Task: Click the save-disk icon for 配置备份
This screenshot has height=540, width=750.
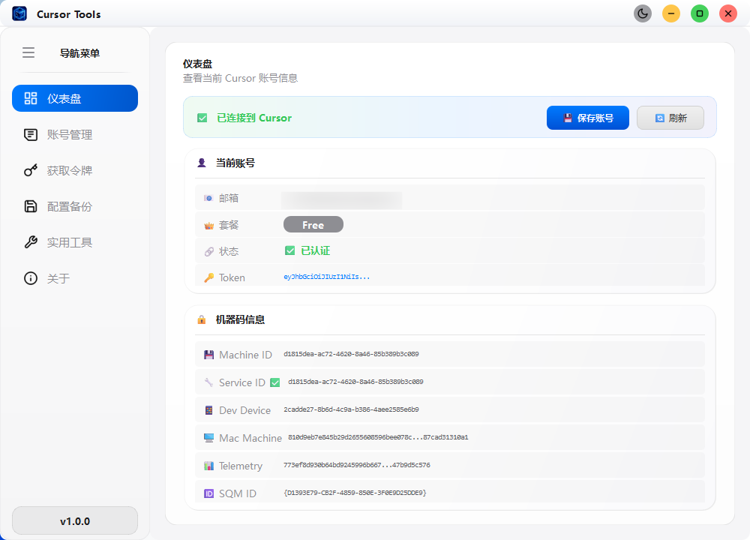Action: coord(31,206)
